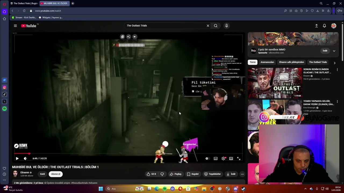Join the channel with Katıl
344x193 pixels.
click(42, 174)
